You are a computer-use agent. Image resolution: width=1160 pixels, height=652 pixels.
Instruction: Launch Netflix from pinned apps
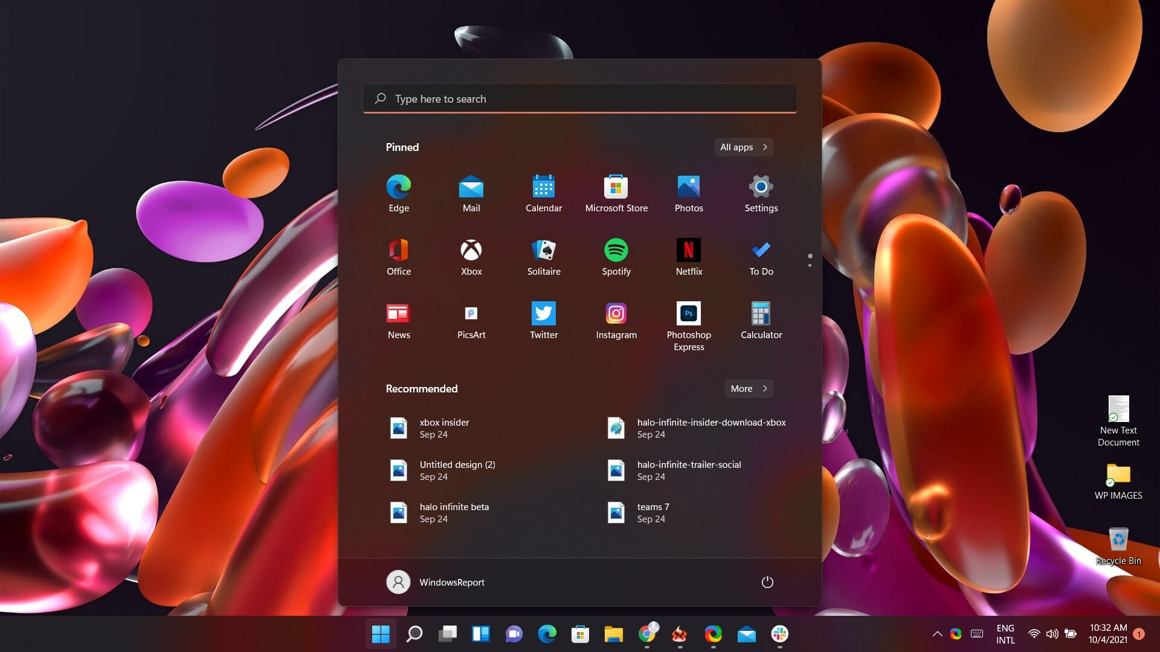[x=688, y=251]
